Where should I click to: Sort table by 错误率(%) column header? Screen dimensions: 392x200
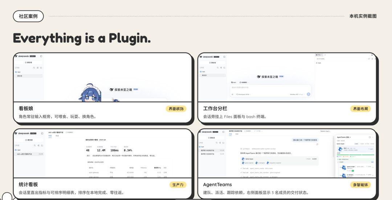coord(158,168)
